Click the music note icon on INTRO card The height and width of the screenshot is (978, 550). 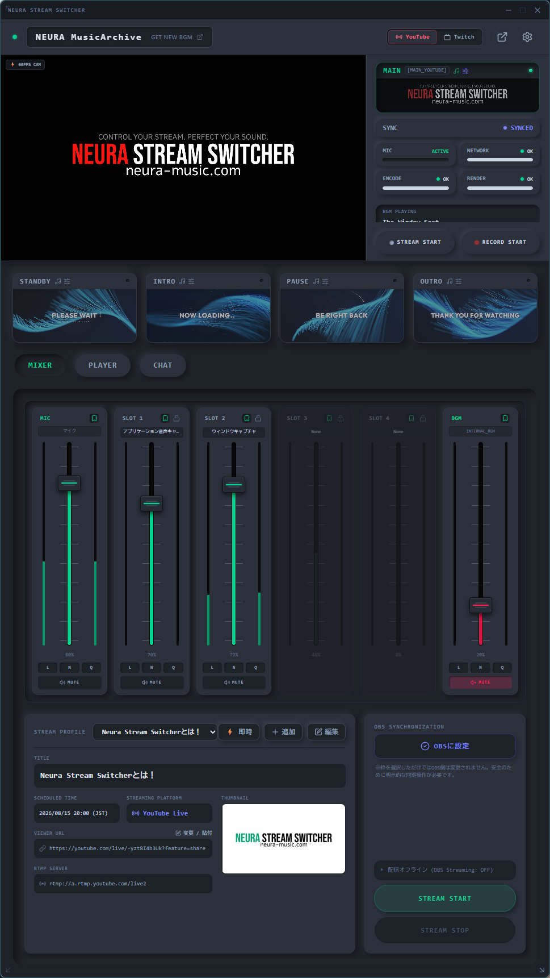pyautogui.click(x=182, y=281)
